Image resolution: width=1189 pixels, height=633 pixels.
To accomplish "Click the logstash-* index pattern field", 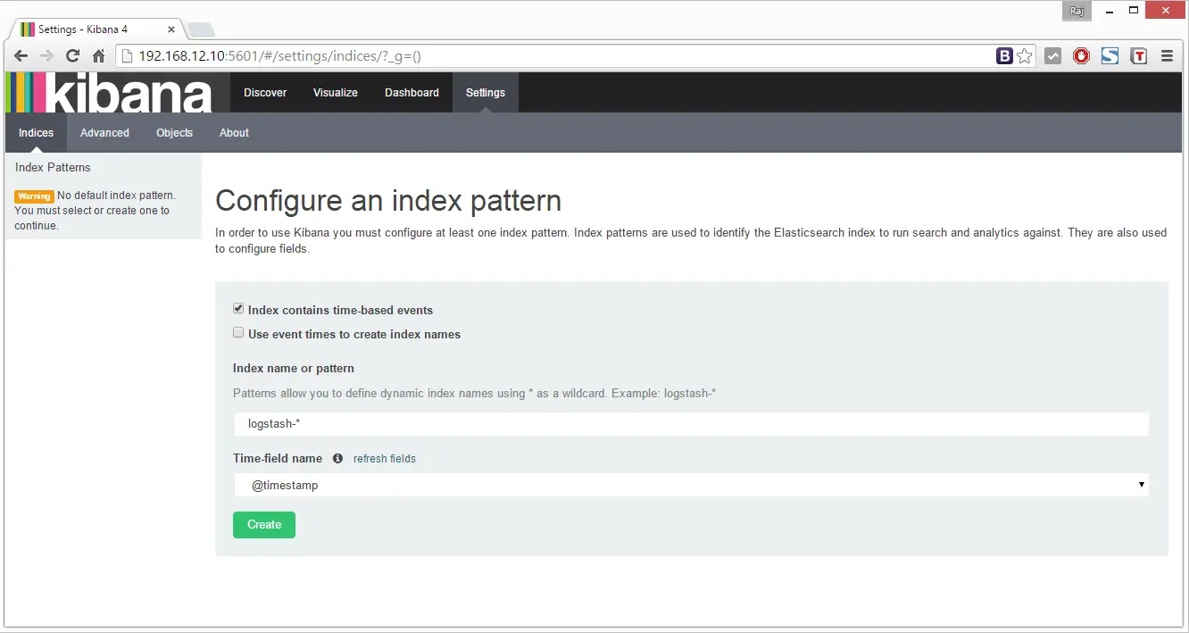I will [691, 424].
